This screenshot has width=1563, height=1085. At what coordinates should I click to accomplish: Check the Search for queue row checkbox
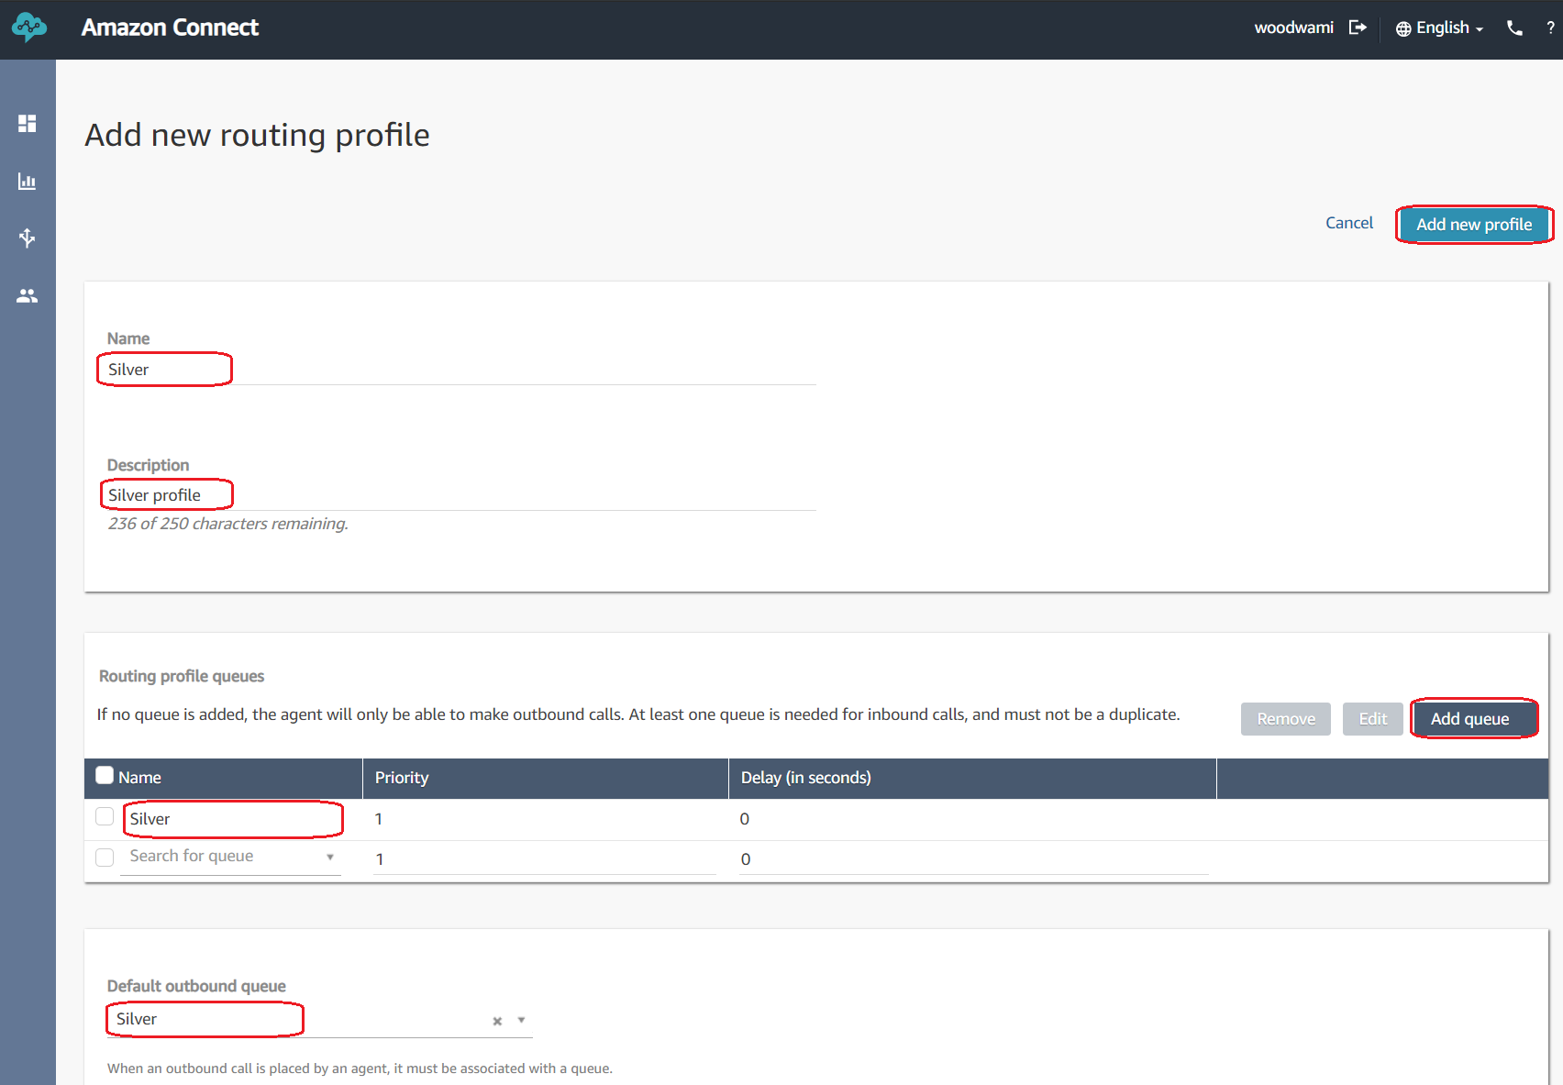pos(105,857)
